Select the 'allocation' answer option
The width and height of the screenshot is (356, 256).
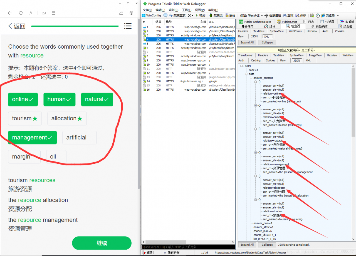click(x=67, y=119)
